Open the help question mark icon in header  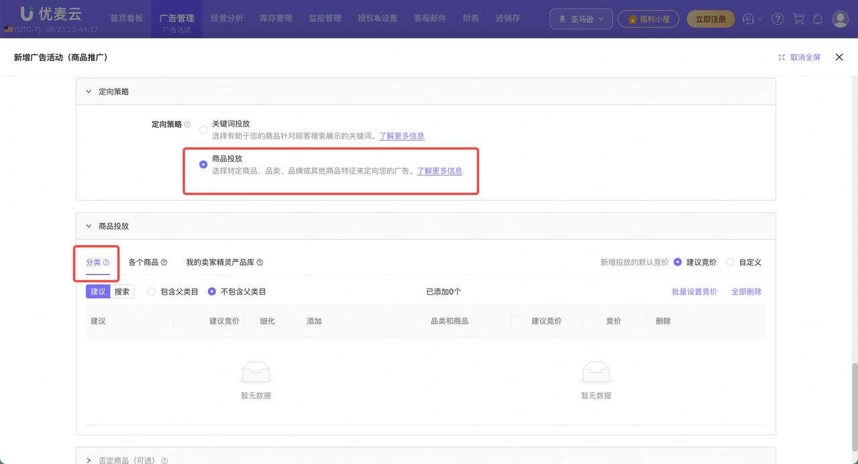click(x=778, y=19)
